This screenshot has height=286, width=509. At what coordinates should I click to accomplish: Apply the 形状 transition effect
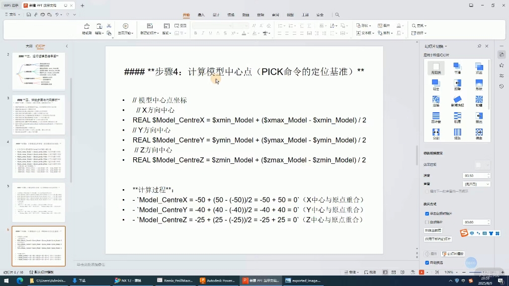click(479, 85)
